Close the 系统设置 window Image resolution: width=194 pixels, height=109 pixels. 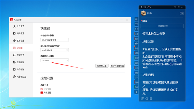127,20
